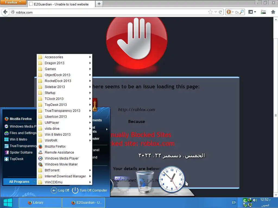Viewport: 278px width, 208px height.
Task: Click Turn Off Computer button
Action: 90,190
